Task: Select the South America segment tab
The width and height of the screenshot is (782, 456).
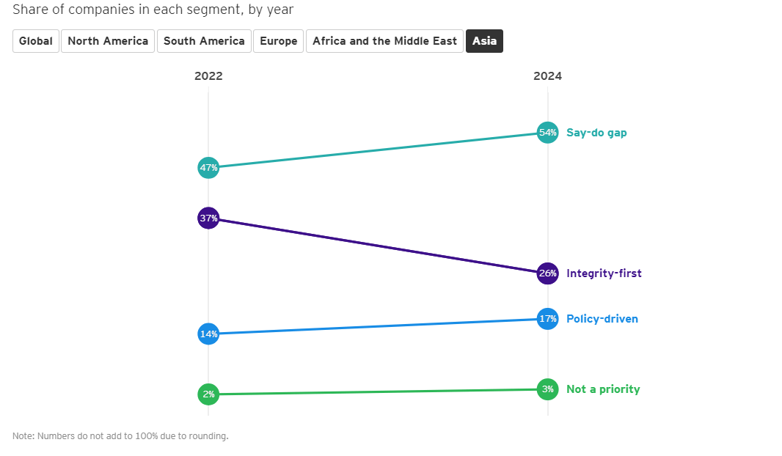Action: pyautogui.click(x=204, y=41)
